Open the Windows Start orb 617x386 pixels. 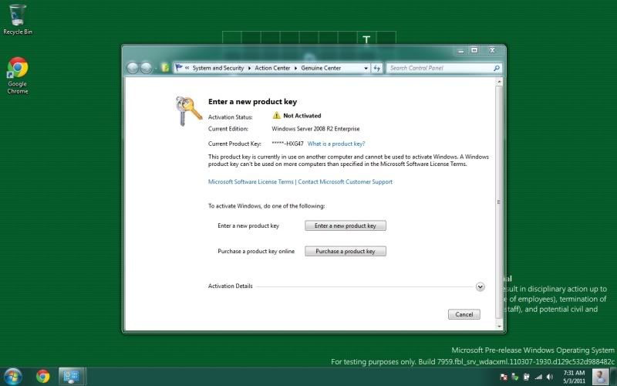(x=12, y=377)
